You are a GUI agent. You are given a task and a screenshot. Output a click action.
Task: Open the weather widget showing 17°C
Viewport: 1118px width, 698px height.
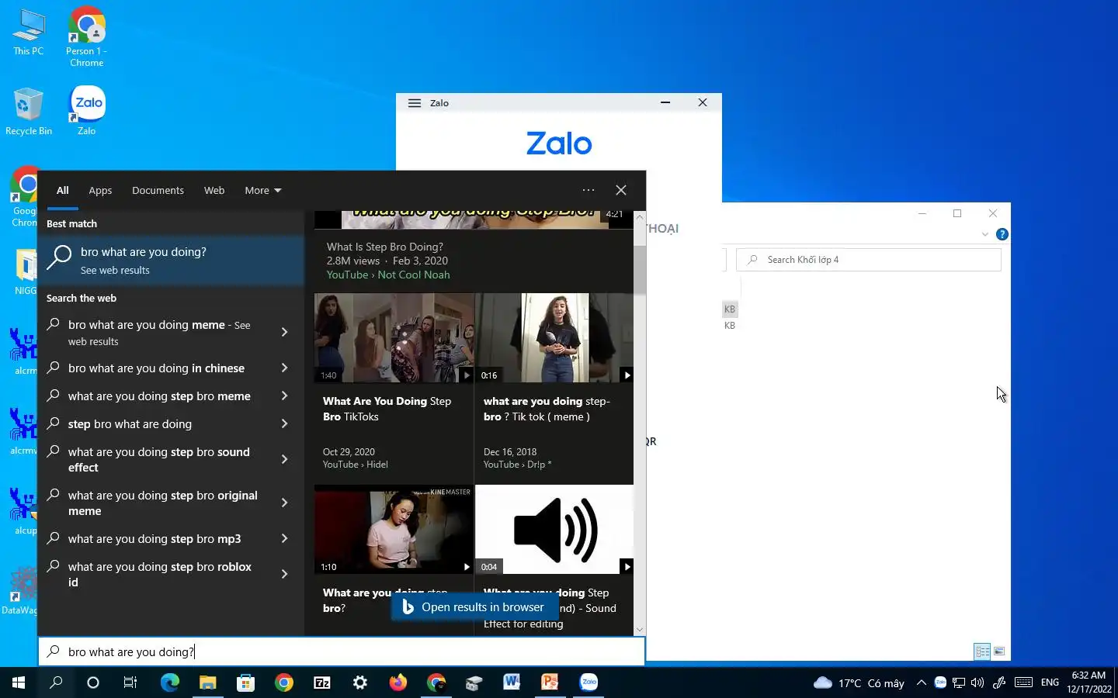tap(859, 682)
